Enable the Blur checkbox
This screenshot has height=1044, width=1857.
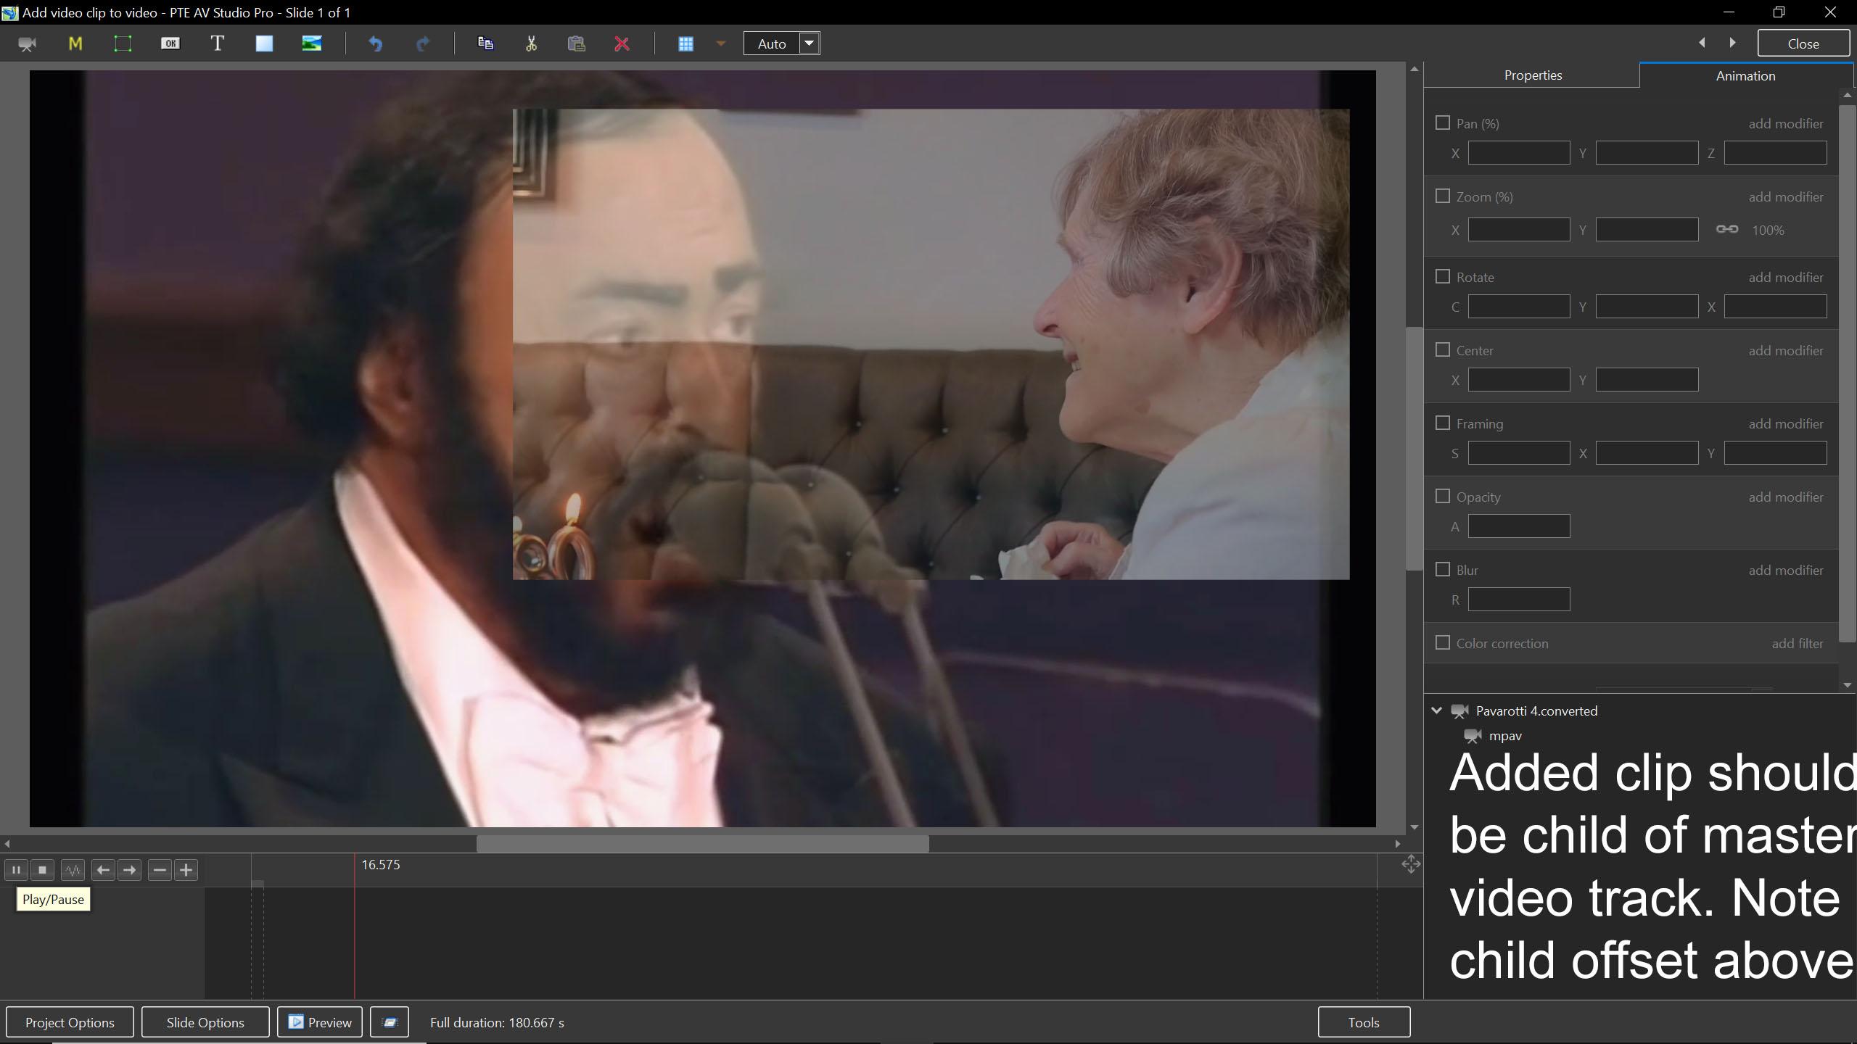1443,570
